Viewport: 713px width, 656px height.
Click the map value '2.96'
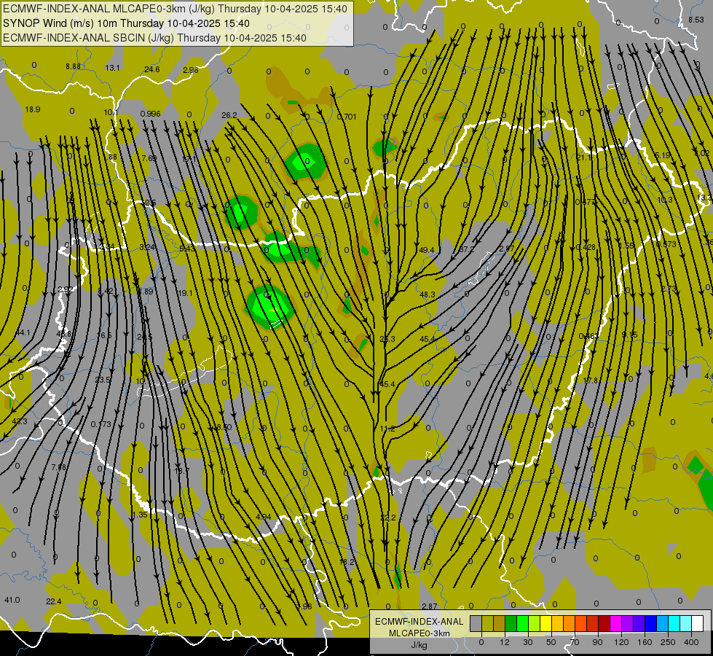[191, 70]
